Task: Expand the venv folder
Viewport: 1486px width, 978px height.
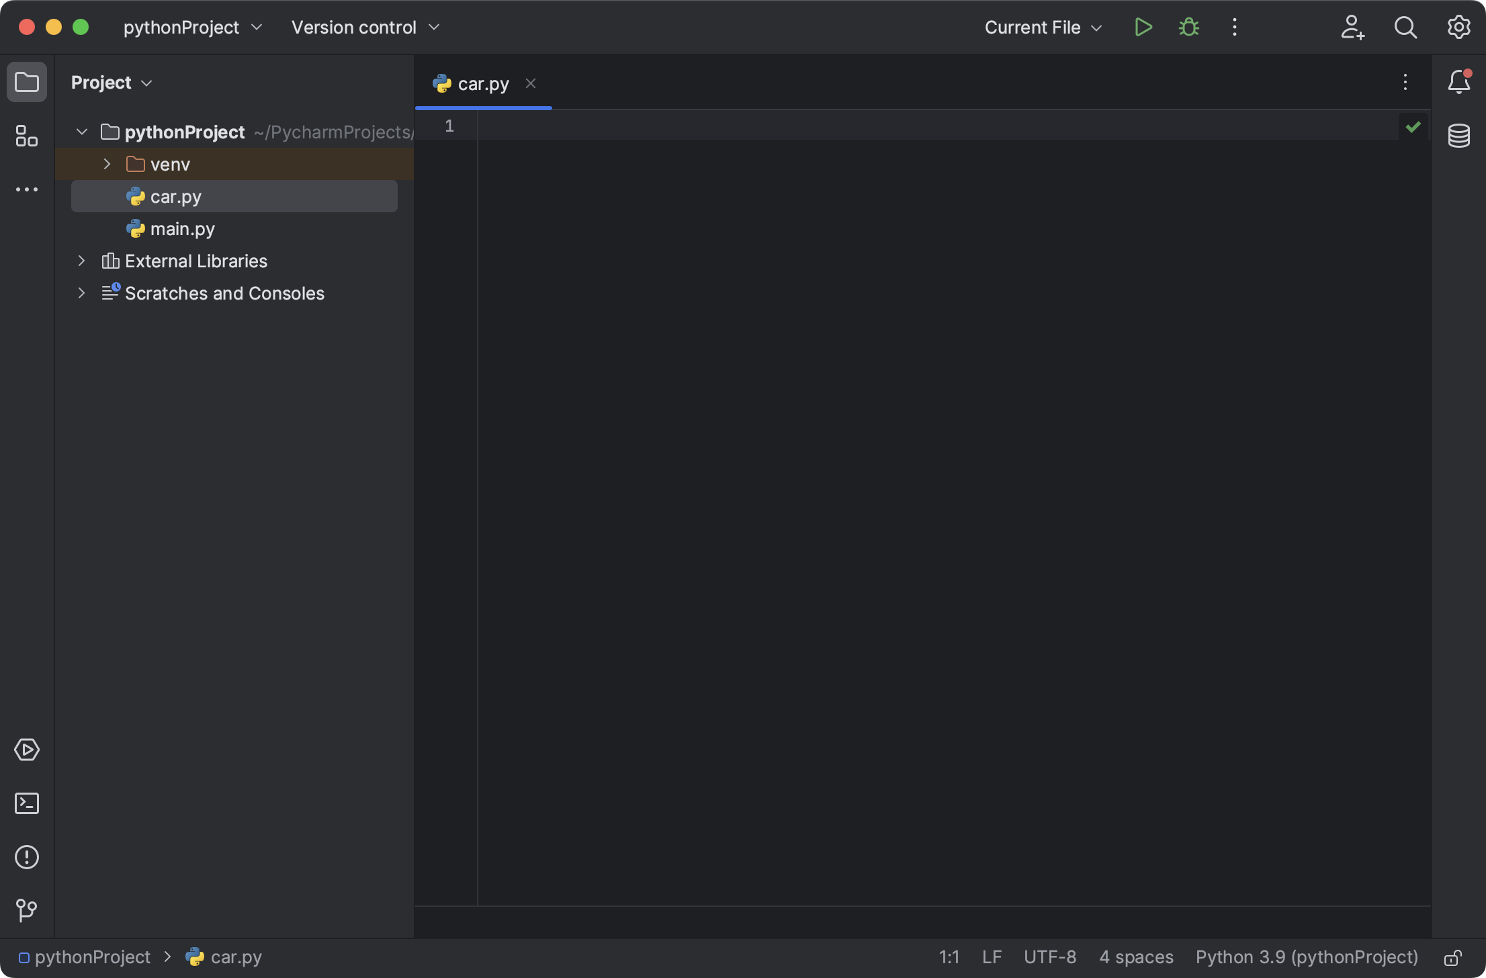Action: pos(105,163)
